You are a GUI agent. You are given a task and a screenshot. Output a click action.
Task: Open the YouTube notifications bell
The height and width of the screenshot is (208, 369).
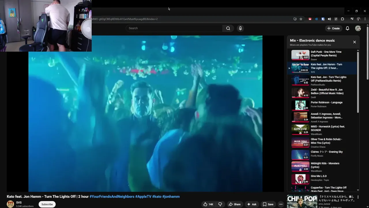(x=347, y=28)
